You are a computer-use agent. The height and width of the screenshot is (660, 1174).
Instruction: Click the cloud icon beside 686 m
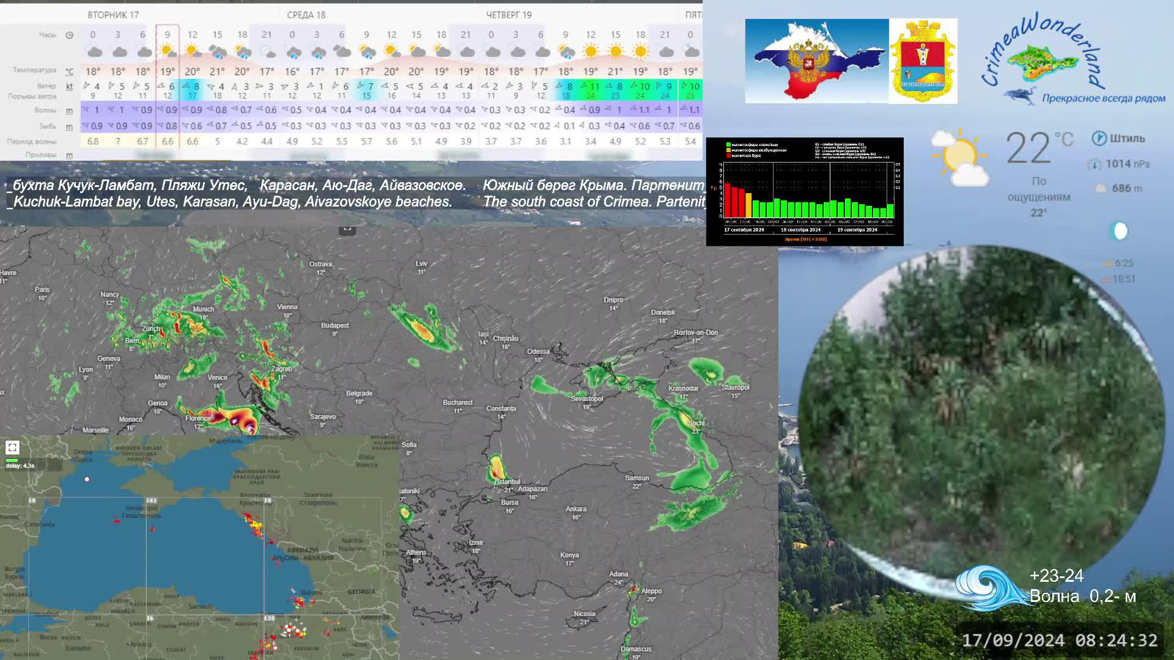pyautogui.click(x=1101, y=188)
